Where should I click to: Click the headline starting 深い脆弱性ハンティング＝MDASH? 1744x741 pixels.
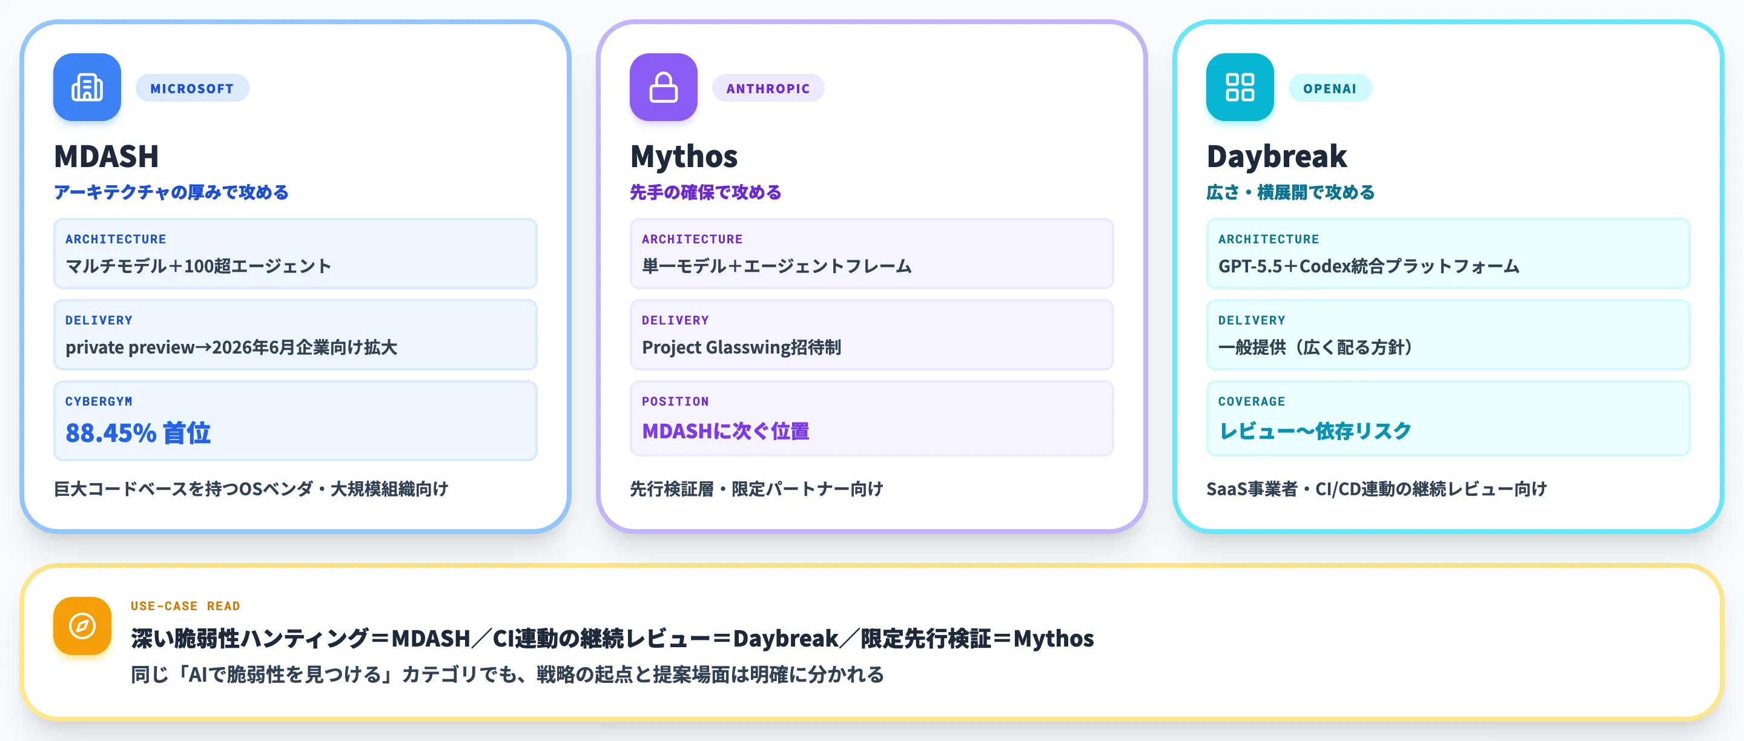pos(612,638)
